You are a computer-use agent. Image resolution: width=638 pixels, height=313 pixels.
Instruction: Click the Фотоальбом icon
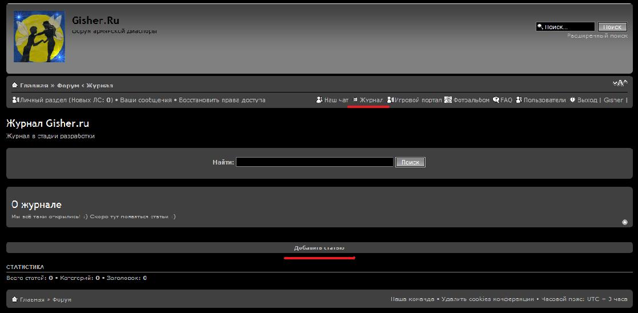[x=448, y=100]
